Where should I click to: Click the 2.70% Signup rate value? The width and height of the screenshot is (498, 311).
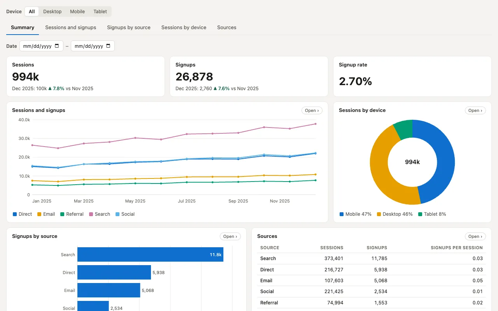(x=355, y=81)
